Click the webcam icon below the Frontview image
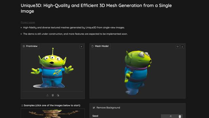This screenshot has width=209, height=118. pyautogui.click(x=53, y=95)
